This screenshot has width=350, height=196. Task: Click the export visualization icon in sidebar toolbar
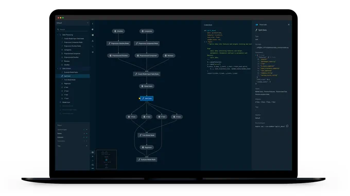[x=93, y=41]
